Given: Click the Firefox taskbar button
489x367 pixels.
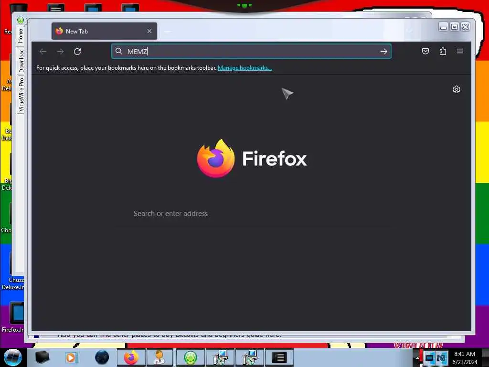Looking at the screenshot, I should 131,357.
